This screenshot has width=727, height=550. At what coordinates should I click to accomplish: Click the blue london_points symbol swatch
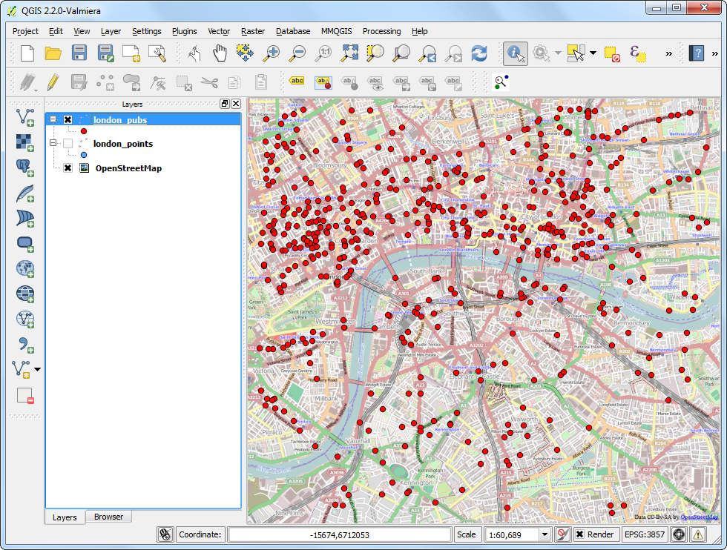pyautogui.click(x=83, y=155)
